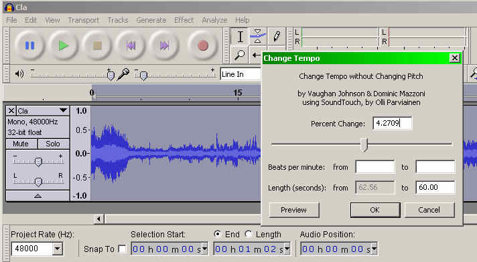Viewport: 477px width, 262px height.
Task: Open the Tracks menu
Action: click(x=118, y=20)
